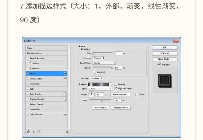Click the gradient preview swatch
203x140 pixels.
pyautogui.click(x=98, y=84)
